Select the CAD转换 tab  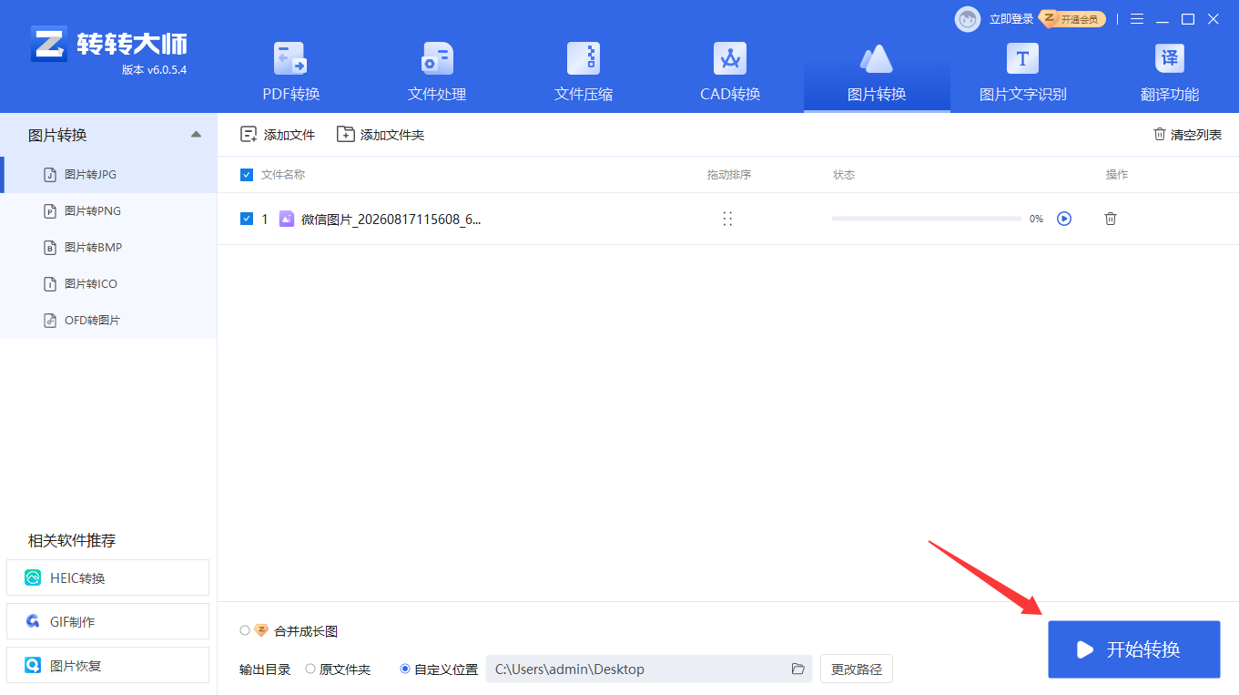click(x=730, y=73)
